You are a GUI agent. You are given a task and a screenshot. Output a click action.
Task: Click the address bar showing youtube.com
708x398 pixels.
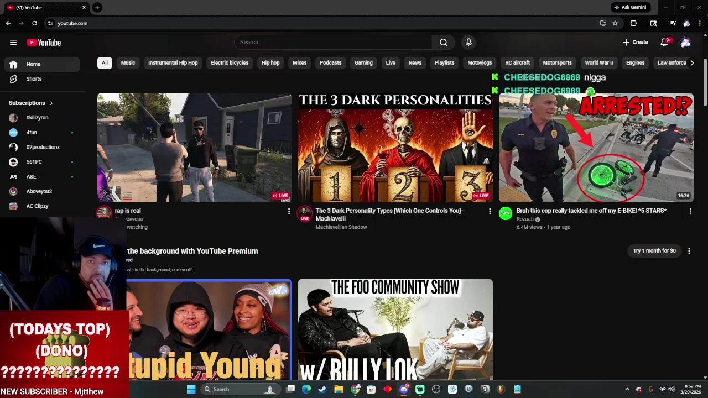(x=321, y=23)
